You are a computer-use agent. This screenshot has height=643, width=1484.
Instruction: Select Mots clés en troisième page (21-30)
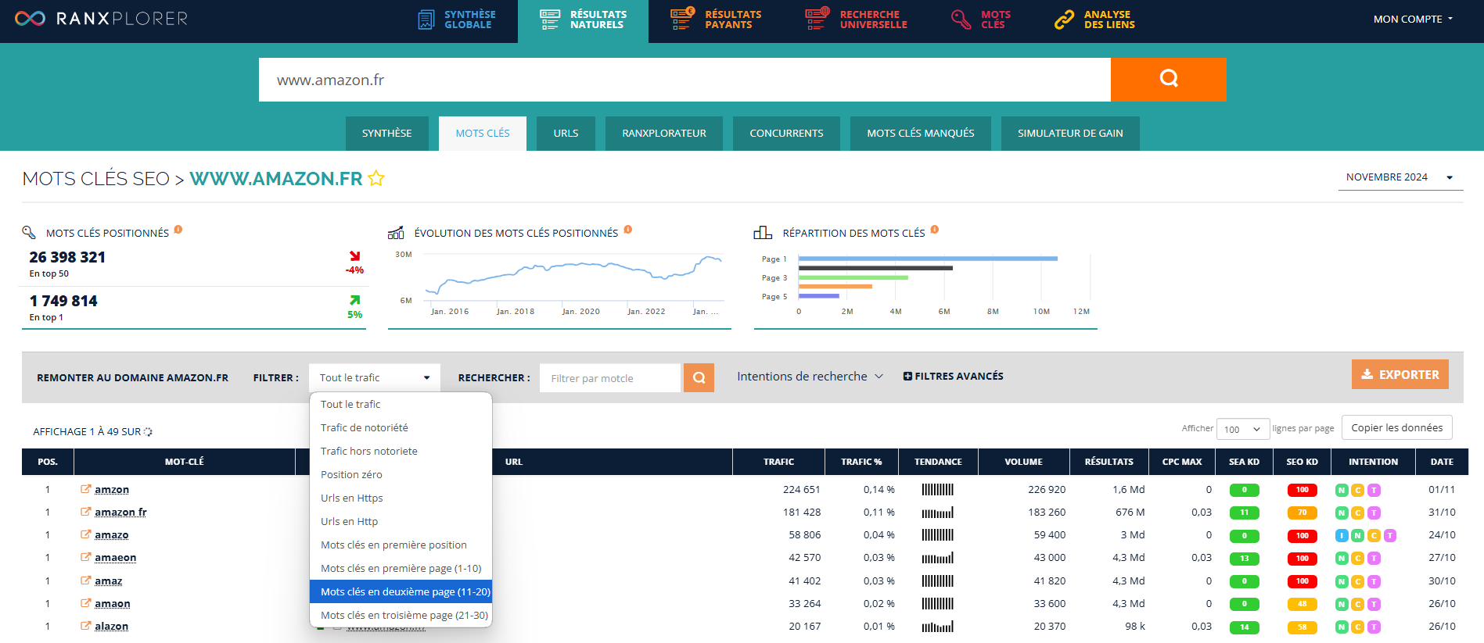pyautogui.click(x=401, y=615)
